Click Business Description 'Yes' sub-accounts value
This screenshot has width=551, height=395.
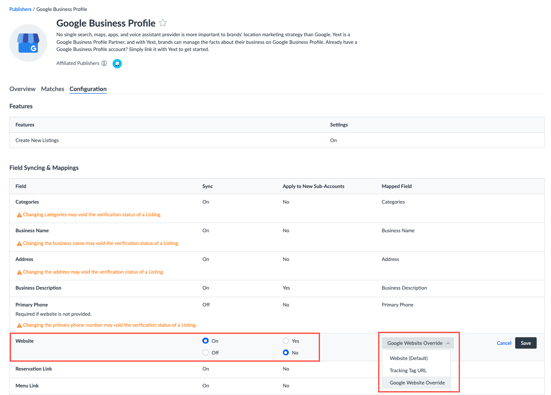[286, 288]
